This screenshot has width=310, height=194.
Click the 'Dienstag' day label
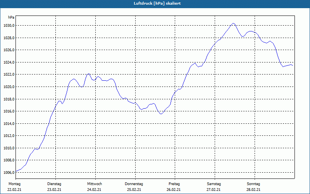(x=54, y=184)
